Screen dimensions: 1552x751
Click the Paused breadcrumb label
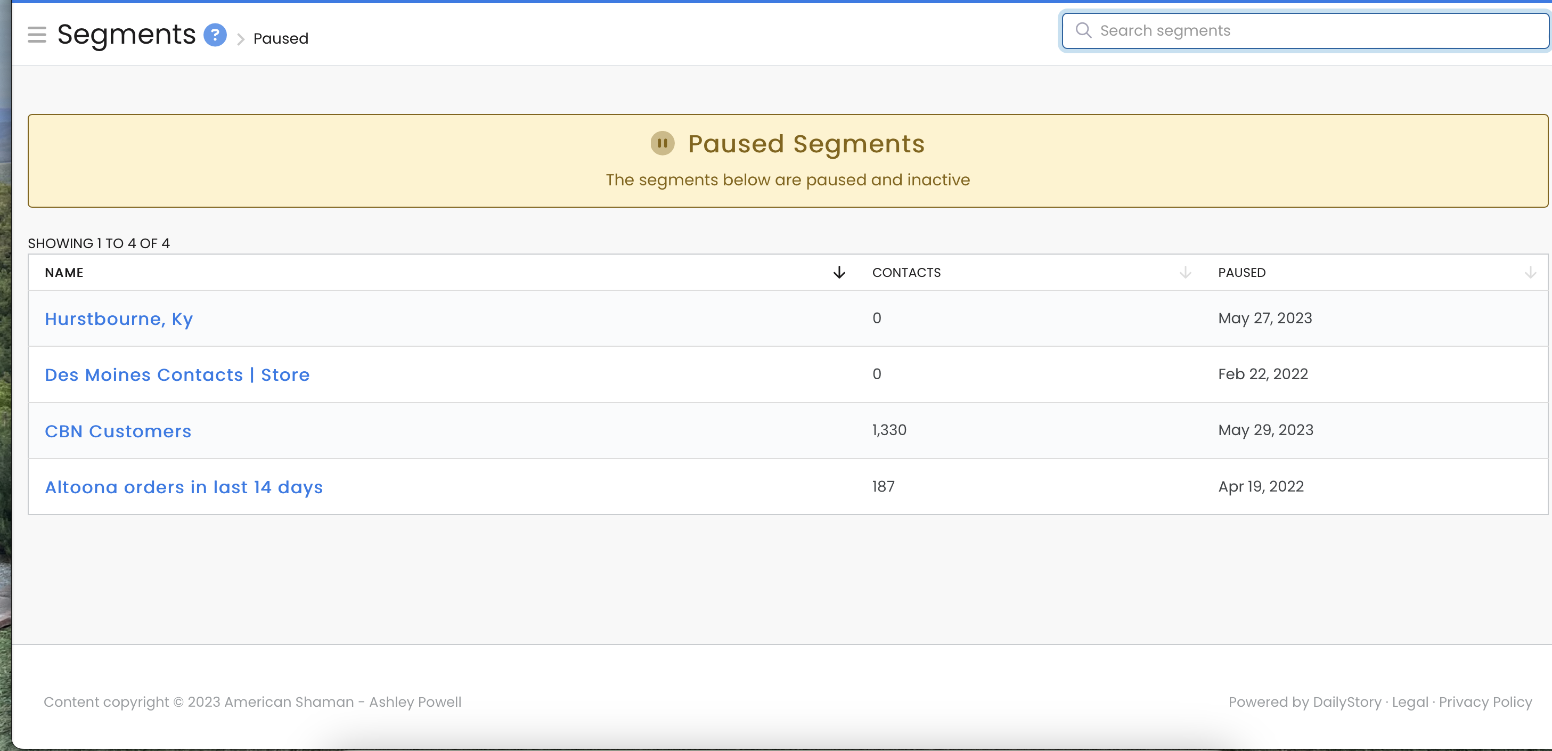point(281,38)
